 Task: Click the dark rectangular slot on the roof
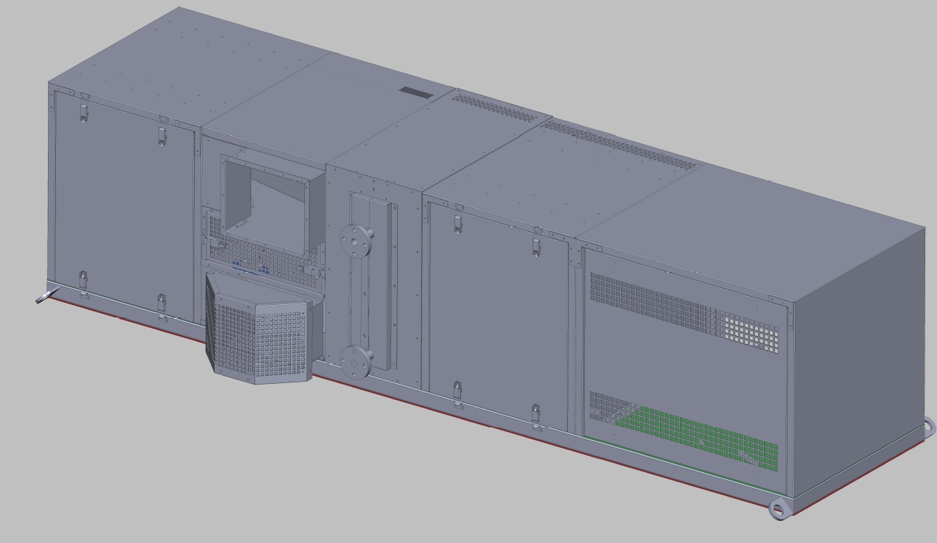click(x=418, y=93)
